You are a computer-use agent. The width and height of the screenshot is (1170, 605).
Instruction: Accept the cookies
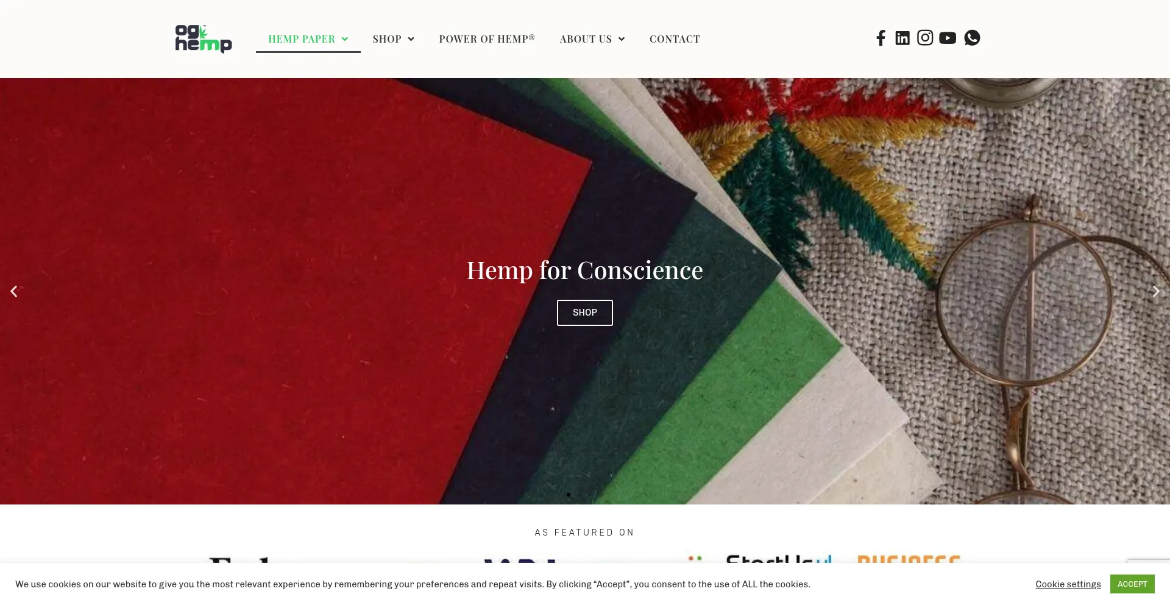(1132, 584)
